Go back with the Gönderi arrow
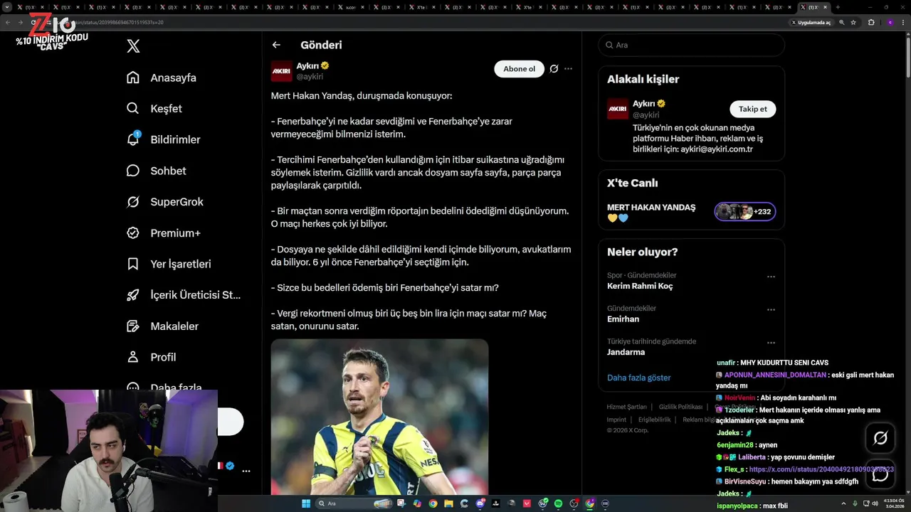The height and width of the screenshot is (512, 911). (x=276, y=45)
